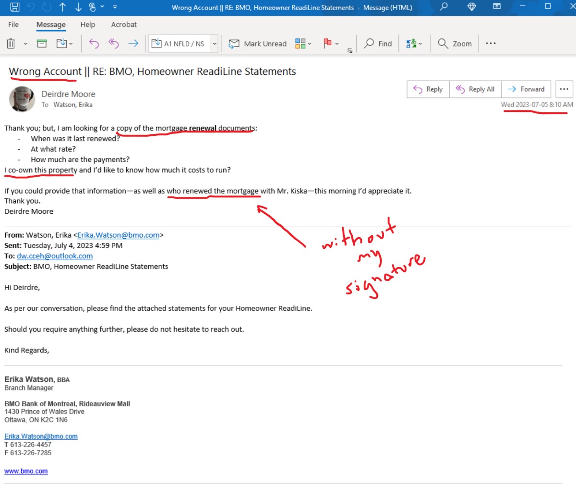
Task: Open the Follow Up flag dropdown
Action: [331, 44]
